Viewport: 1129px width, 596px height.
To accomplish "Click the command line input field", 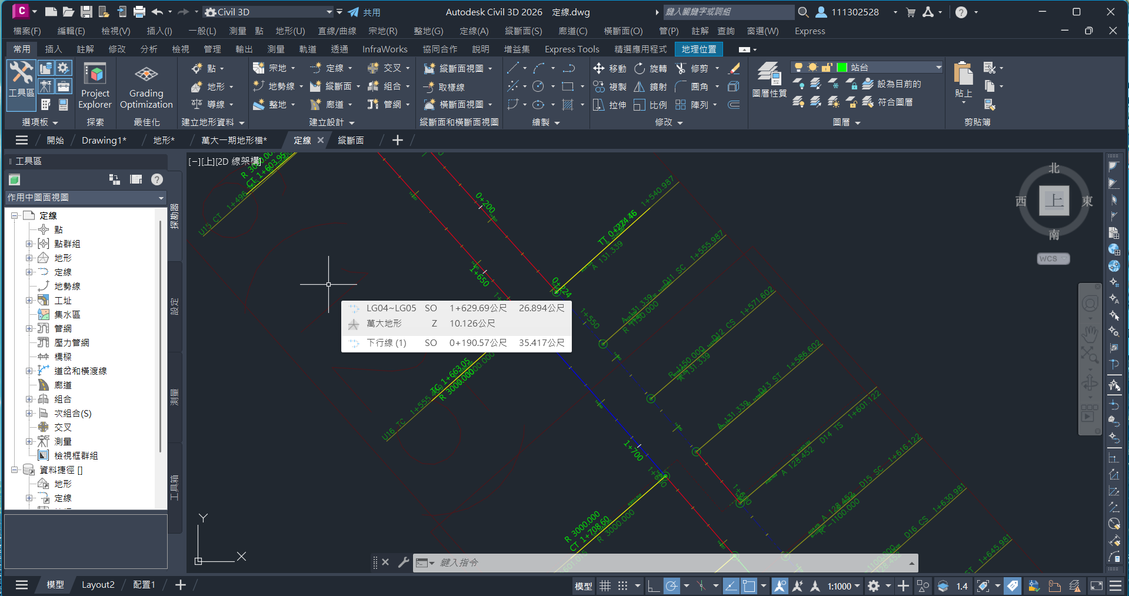I will 665,562.
